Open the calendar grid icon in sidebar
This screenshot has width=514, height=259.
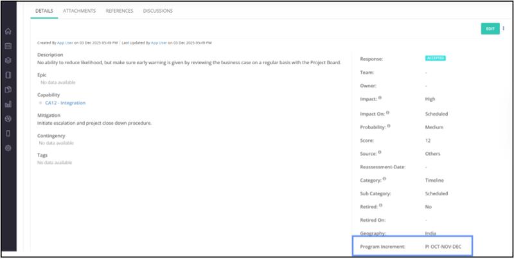(8, 46)
